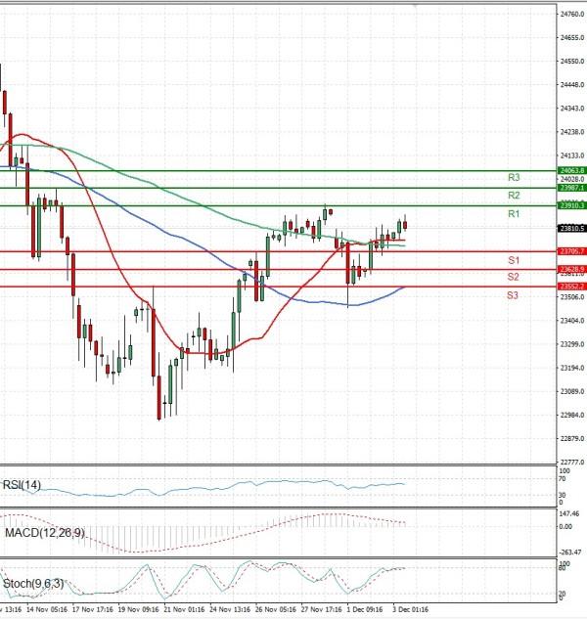
Task: Click the R1 resistance label
Action: pos(513,213)
